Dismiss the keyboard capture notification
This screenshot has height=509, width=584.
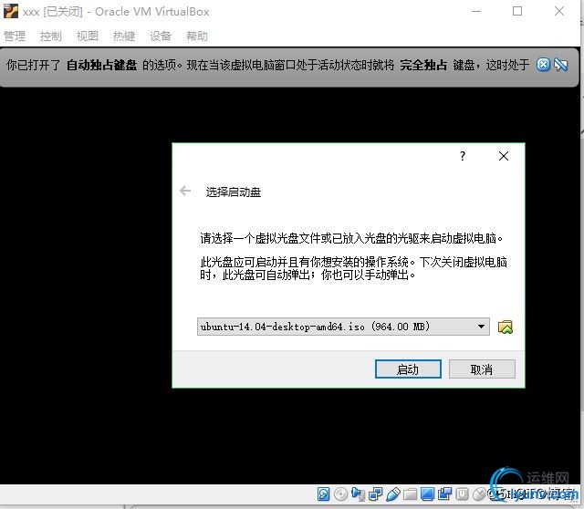pyautogui.click(x=543, y=65)
